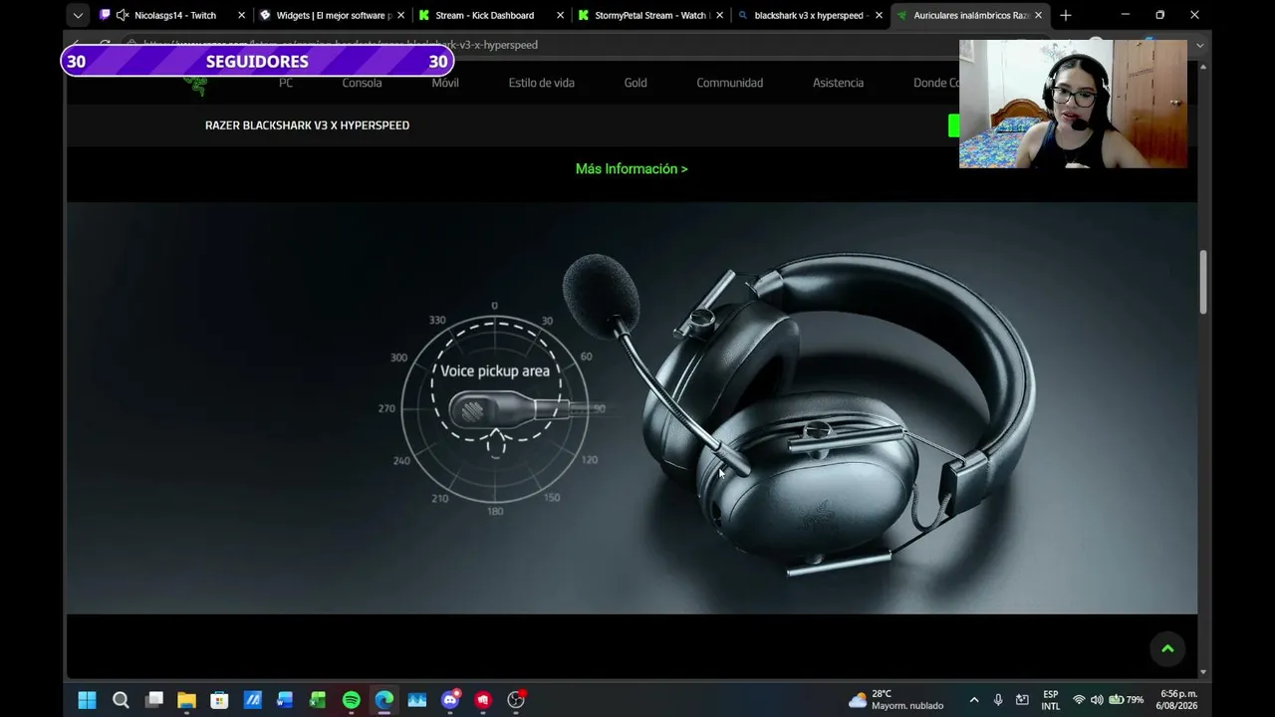This screenshot has width=1275, height=717.
Task: Open the 28°C weather widget
Action: [x=895, y=700]
